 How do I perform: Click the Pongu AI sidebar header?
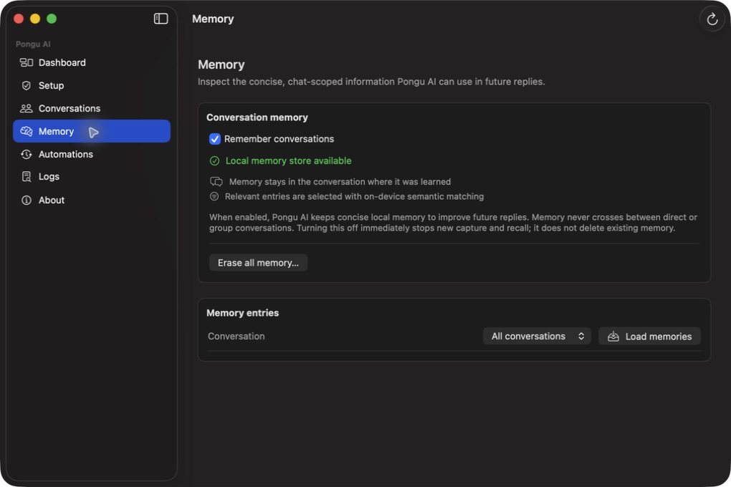tap(33, 44)
